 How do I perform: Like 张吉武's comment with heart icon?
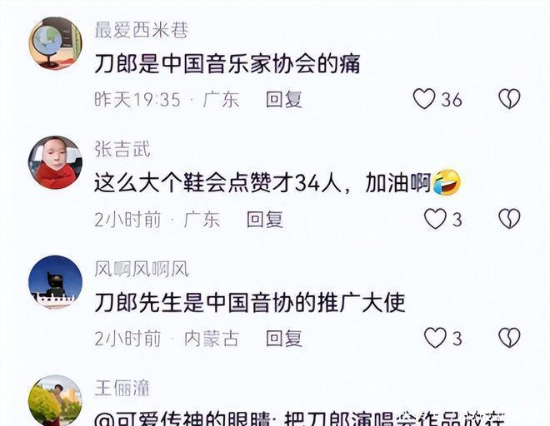pyautogui.click(x=435, y=219)
